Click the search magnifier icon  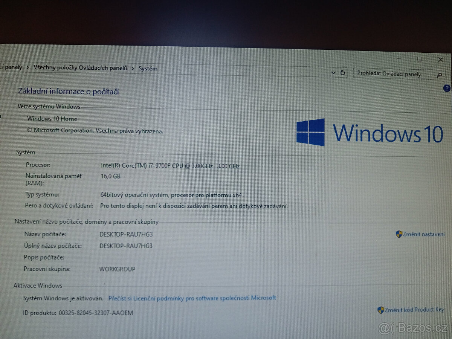(x=439, y=75)
